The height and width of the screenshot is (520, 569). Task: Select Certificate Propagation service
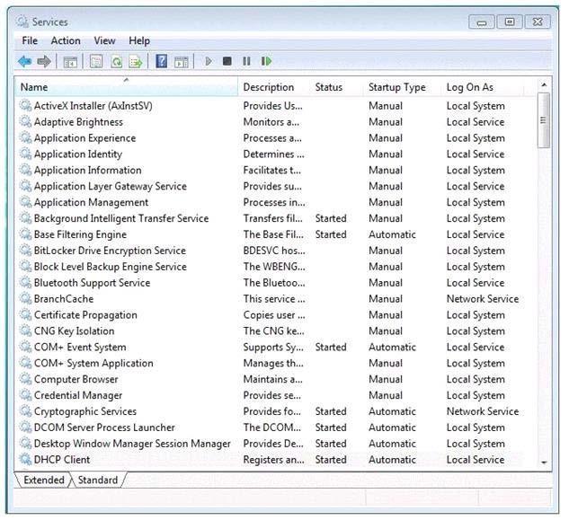85,314
